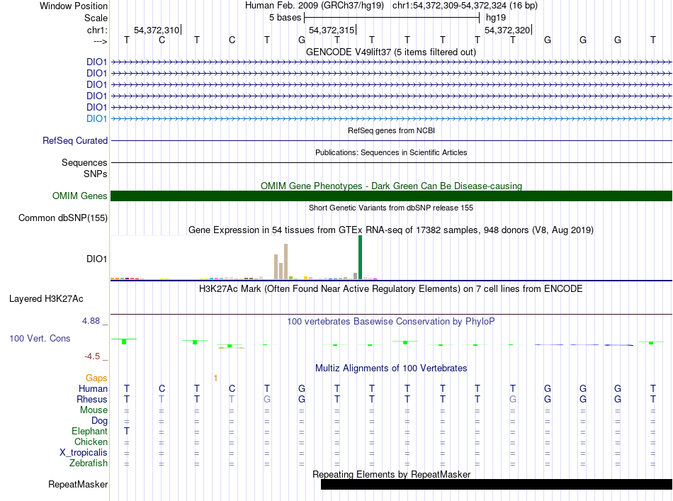Select the 'Zebrafish' species row label

pyautogui.click(x=89, y=463)
